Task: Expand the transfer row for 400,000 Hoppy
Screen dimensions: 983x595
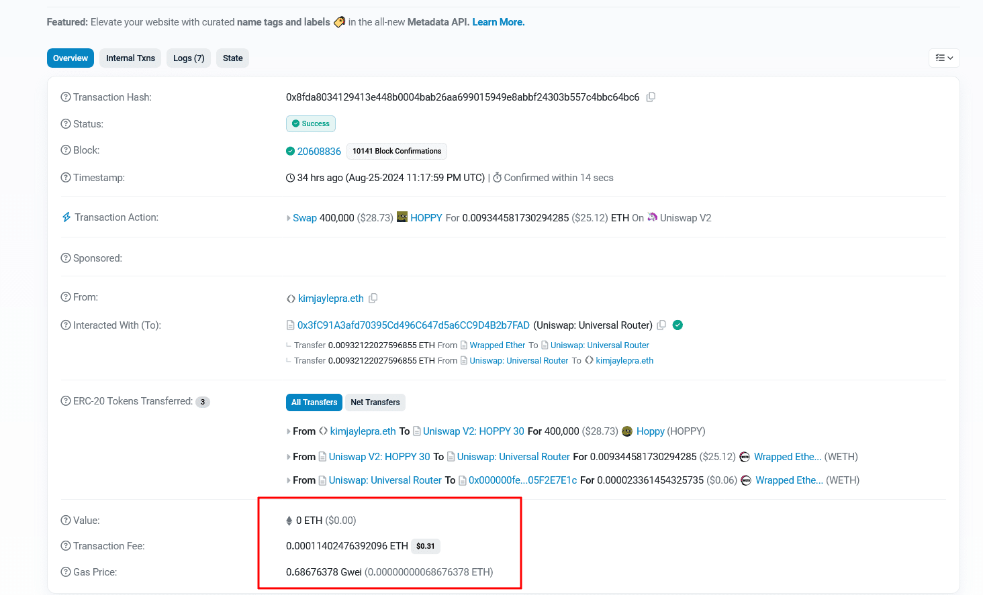Action: pyautogui.click(x=289, y=431)
